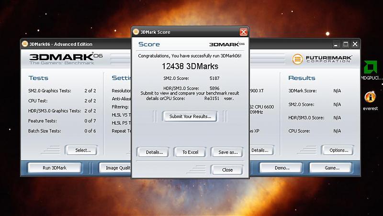Image resolution: width=383 pixels, height=216 pixels.
Task: Click the Game button
Action: [332, 168]
